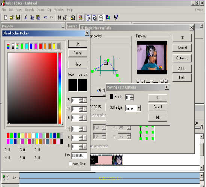Screen dimensions: 206x187
Task: Pick a color in the red saturation field
Action: coord(32,88)
